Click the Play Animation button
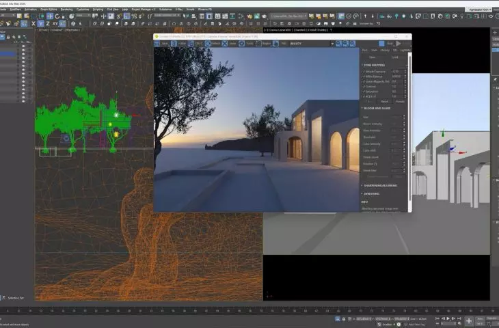The width and height of the screenshot is (499, 328). pyautogui.click(x=448, y=318)
